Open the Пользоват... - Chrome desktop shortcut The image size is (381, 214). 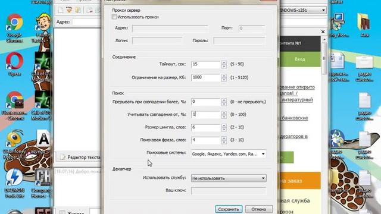pos(14,106)
